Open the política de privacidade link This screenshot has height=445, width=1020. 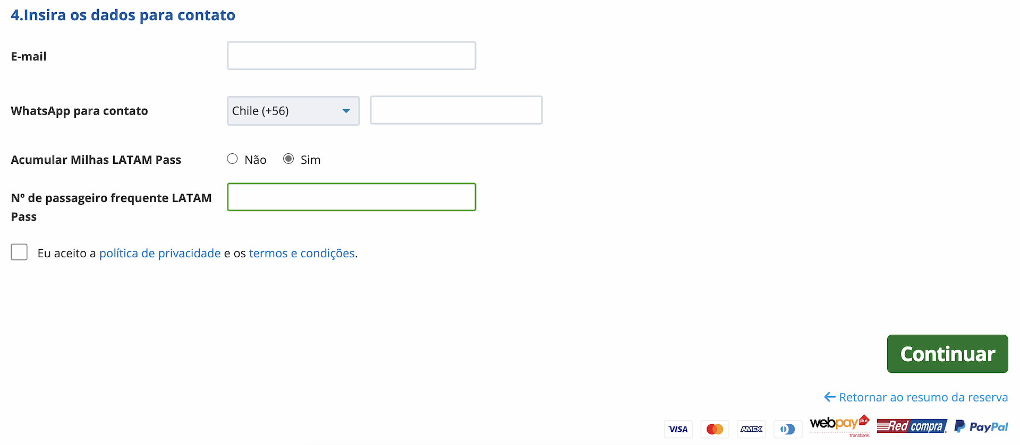160,254
